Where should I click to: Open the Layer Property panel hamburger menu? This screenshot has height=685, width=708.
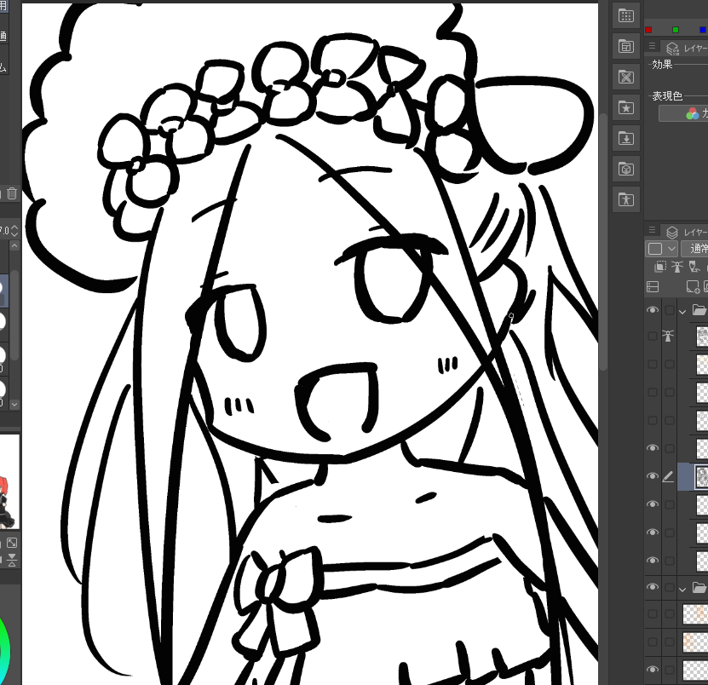pyautogui.click(x=652, y=46)
